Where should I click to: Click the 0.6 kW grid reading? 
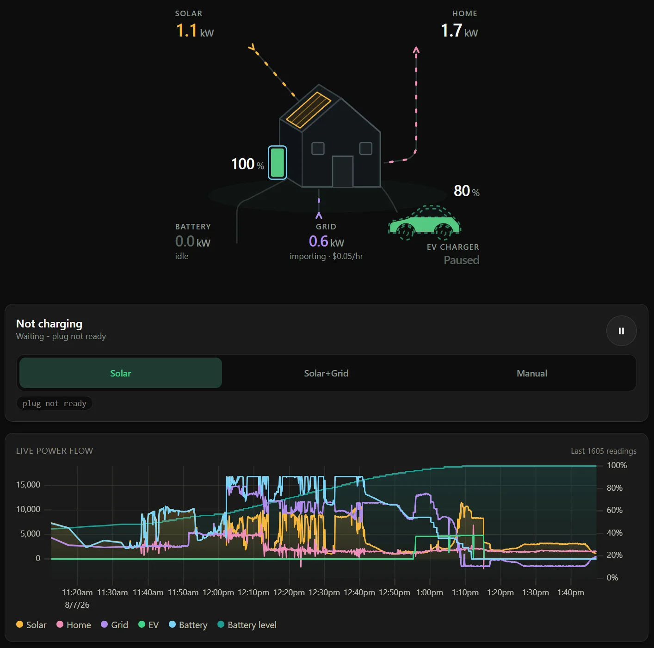(327, 241)
